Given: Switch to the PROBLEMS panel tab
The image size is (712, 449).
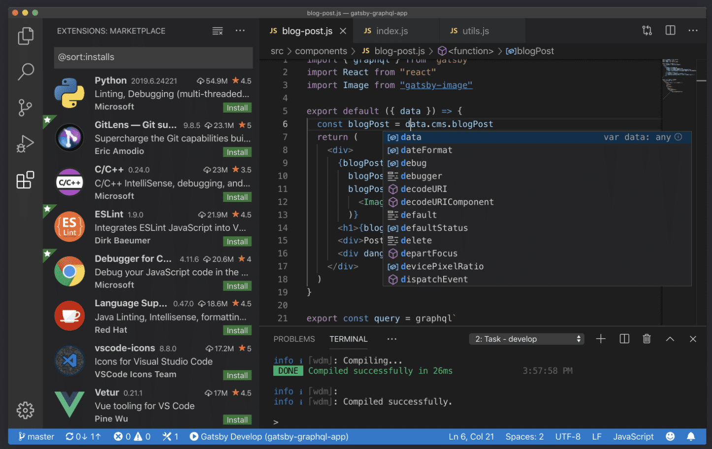Looking at the screenshot, I should tap(294, 339).
